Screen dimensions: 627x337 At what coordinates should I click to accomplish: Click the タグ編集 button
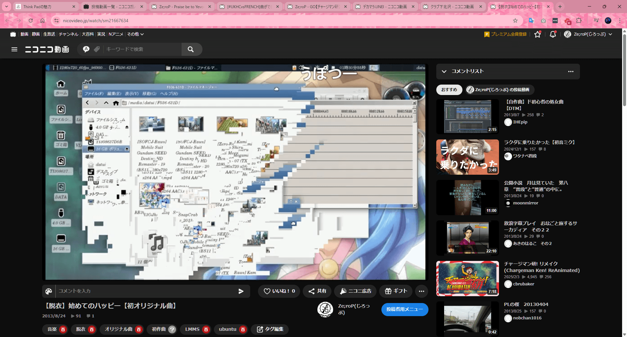click(x=270, y=329)
